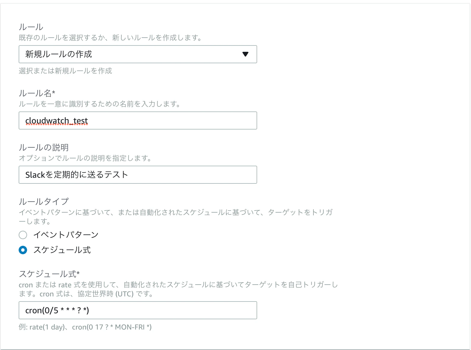This screenshot has width=471, height=350.
Task: Click the ルールタイプ heading
Action: [x=44, y=202]
